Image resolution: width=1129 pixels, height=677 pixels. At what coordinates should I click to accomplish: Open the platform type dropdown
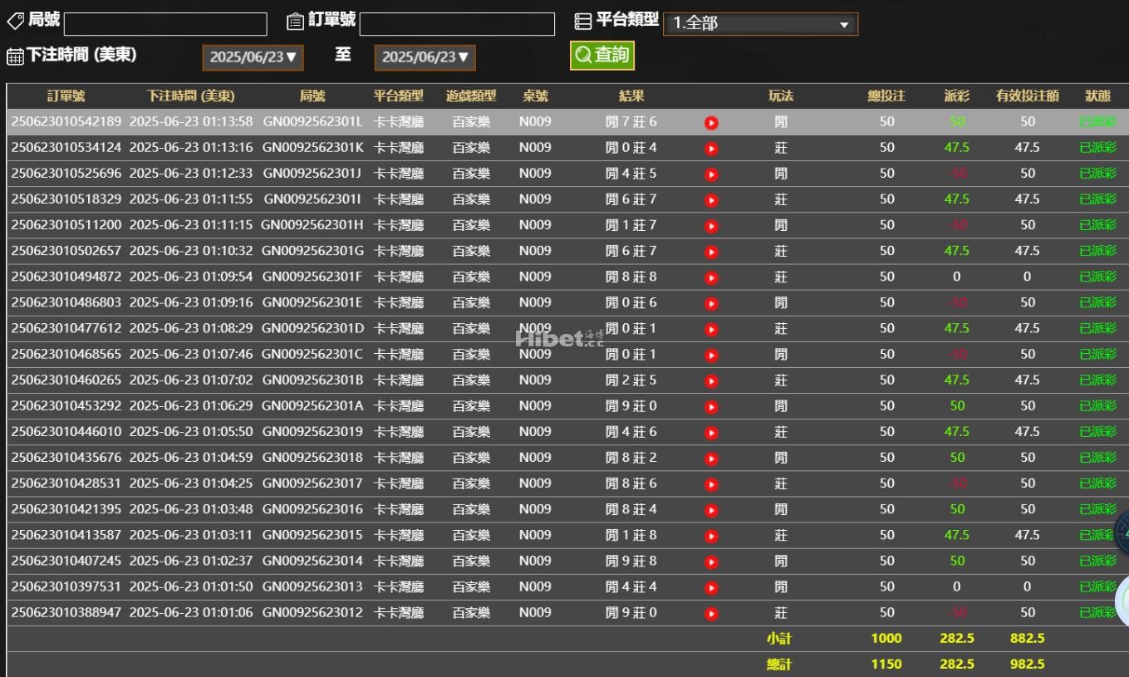(x=760, y=23)
